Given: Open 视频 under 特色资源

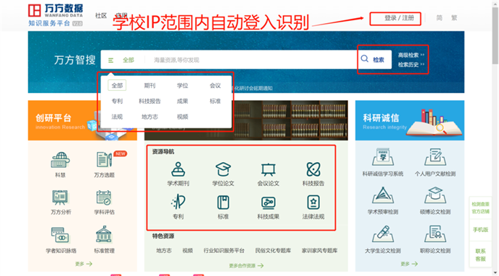Looking at the screenshot, I should [x=188, y=250].
